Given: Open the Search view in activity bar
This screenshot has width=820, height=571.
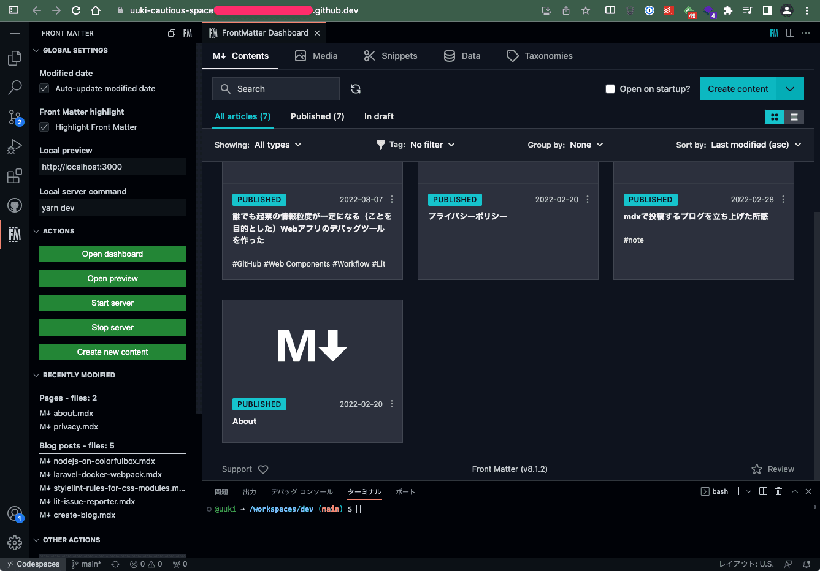Looking at the screenshot, I should [x=15, y=88].
